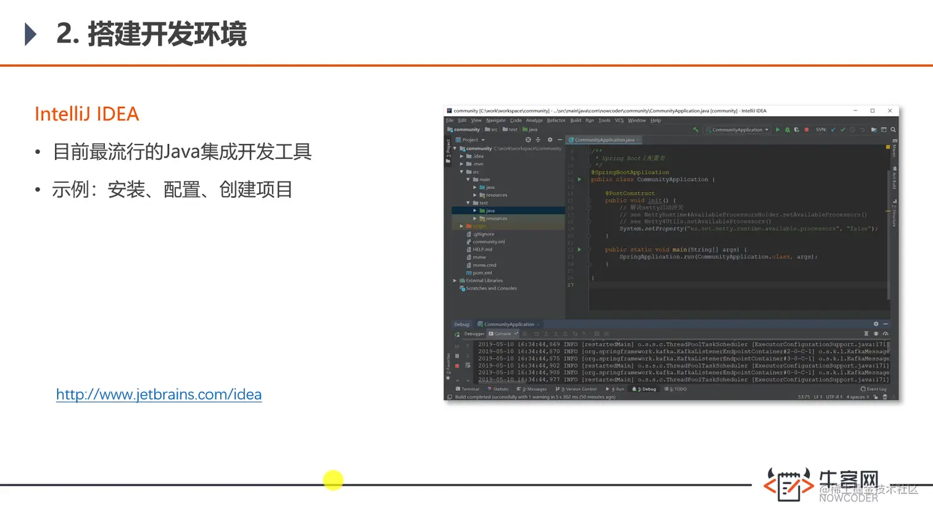Open Debug panel settings gear
The height and width of the screenshot is (510, 933).
click(x=876, y=324)
